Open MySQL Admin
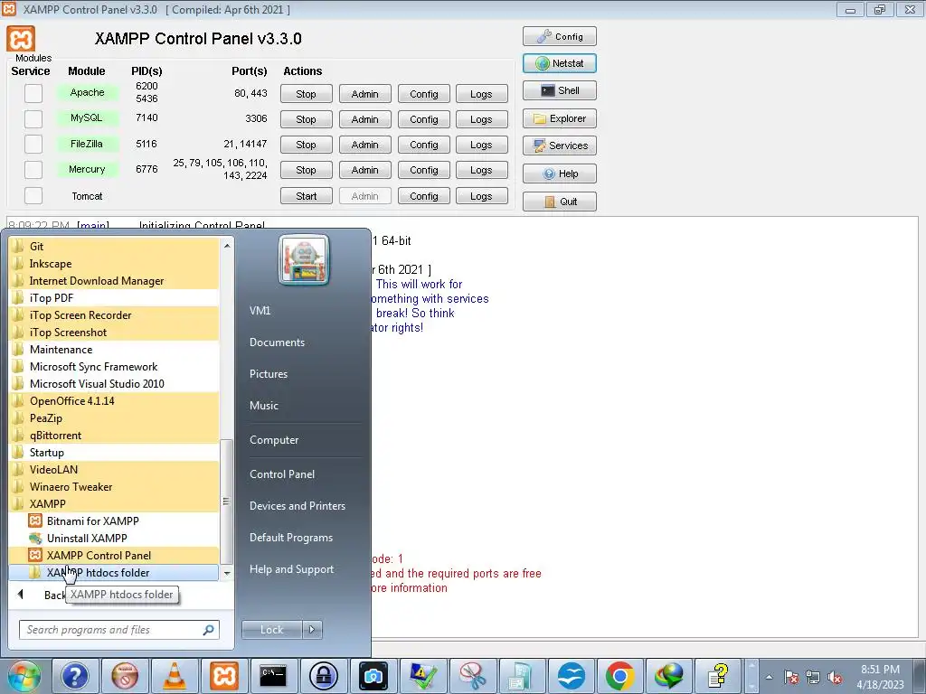 click(x=365, y=119)
